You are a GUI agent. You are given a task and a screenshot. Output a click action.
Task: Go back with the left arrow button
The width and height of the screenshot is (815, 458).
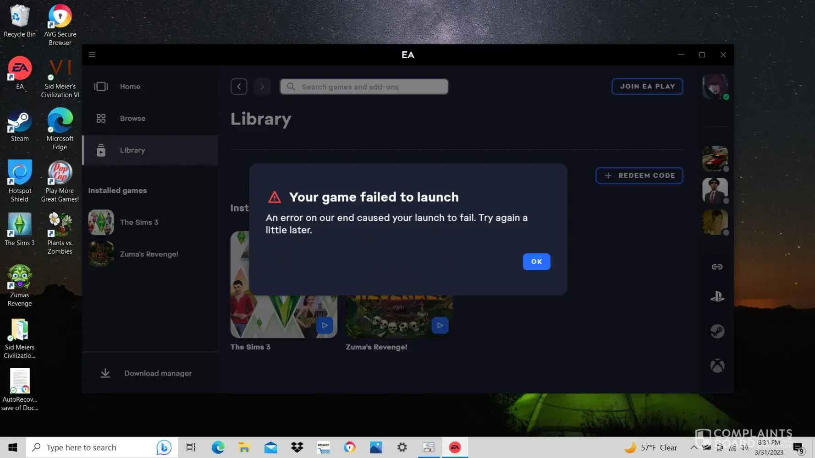click(239, 87)
